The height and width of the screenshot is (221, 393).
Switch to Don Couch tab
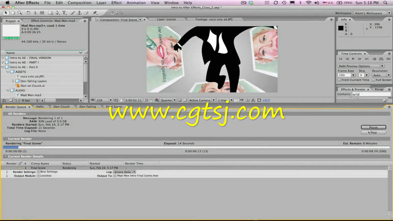click(x=61, y=107)
